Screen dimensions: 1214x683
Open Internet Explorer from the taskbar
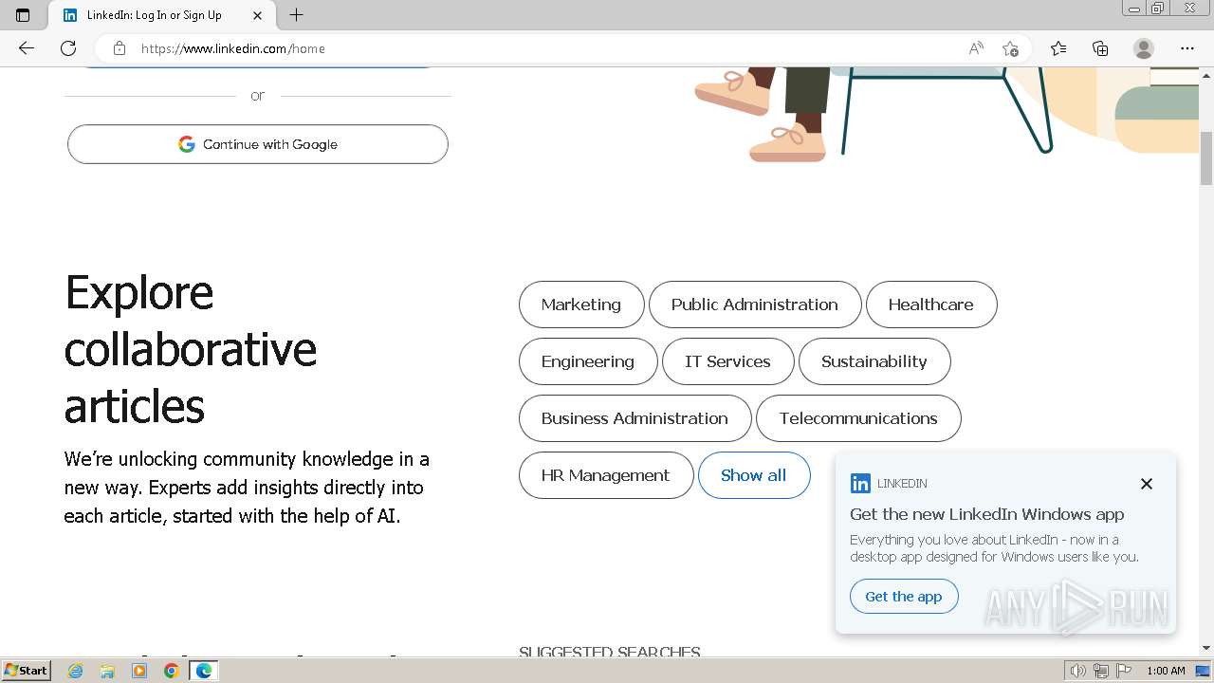[x=76, y=671]
